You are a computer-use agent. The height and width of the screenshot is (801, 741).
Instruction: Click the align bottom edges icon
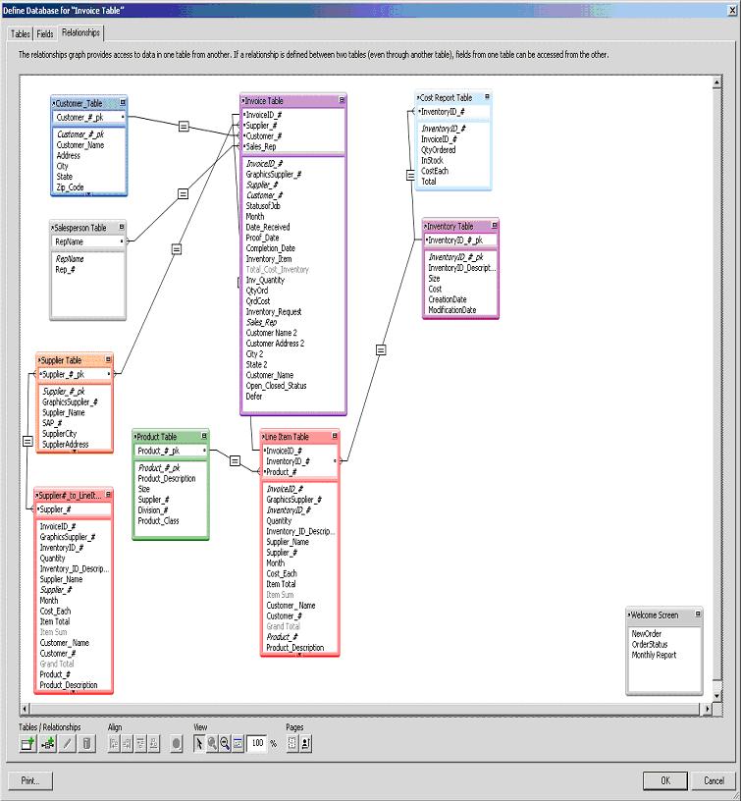[154, 744]
